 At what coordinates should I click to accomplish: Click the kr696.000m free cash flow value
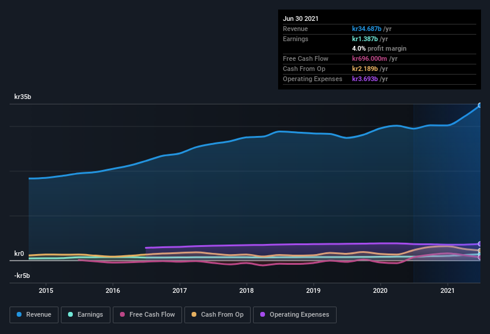(x=369, y=58)
